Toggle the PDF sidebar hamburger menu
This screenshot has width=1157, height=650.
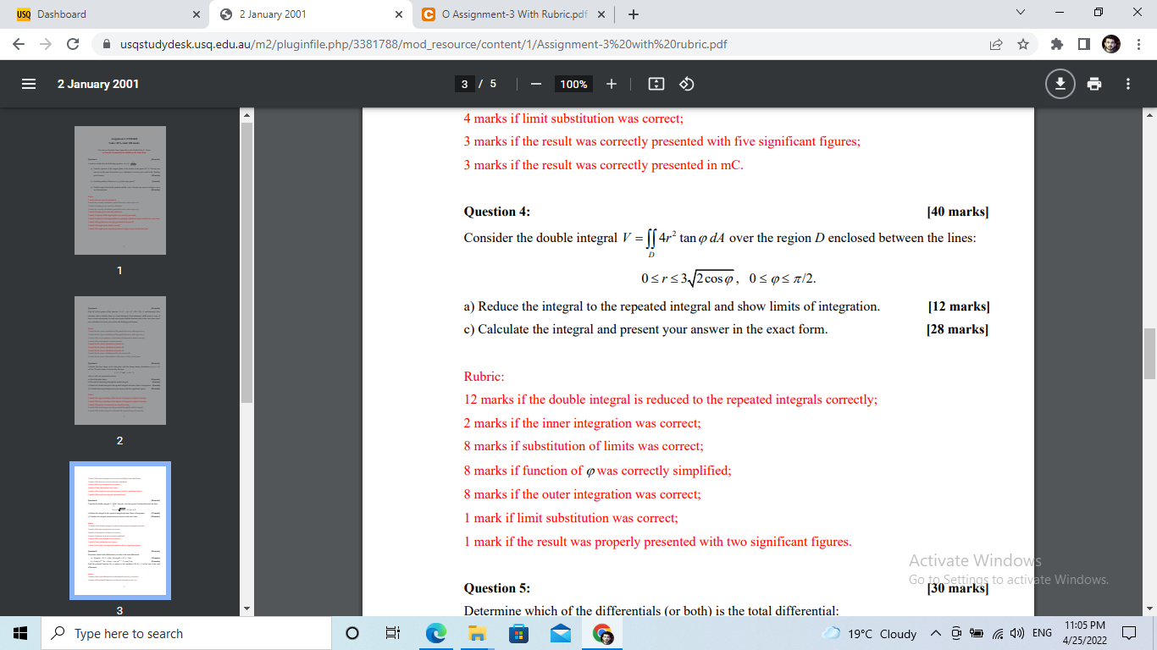pos(29,84)
